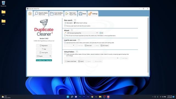This screenshot has height=99, width=176.
Task: Open help for Virtual folders section
Action: [77, 52]
